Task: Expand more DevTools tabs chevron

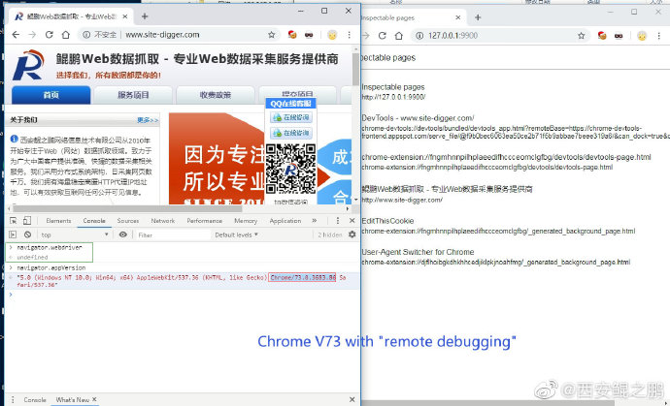Action: pos(315,221)
